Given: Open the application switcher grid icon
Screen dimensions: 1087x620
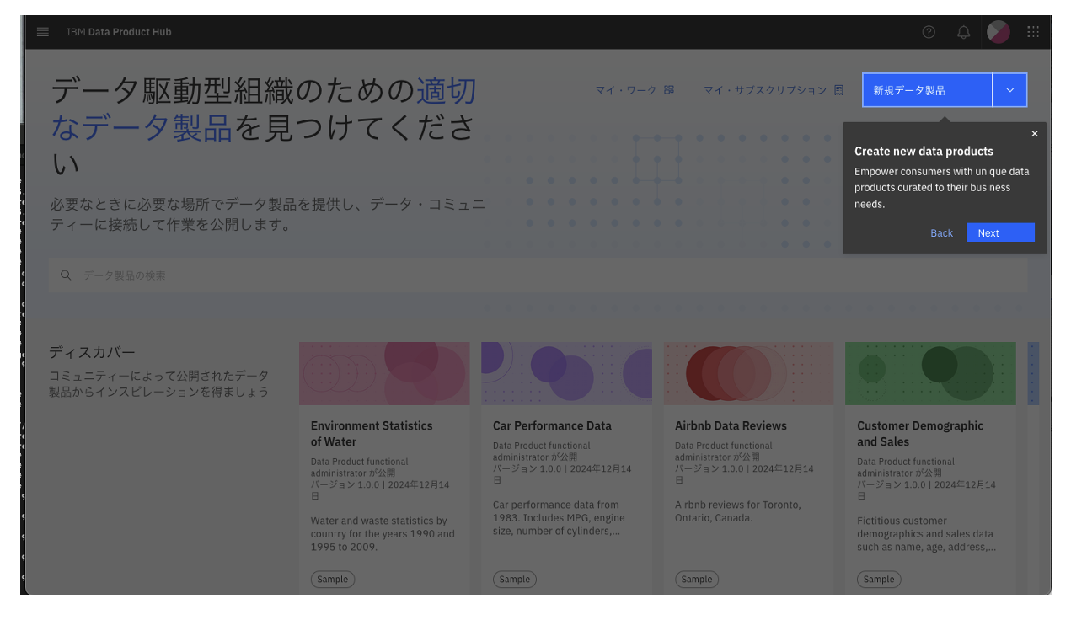Looking at the screenshot, I should tap(1032, 32).
